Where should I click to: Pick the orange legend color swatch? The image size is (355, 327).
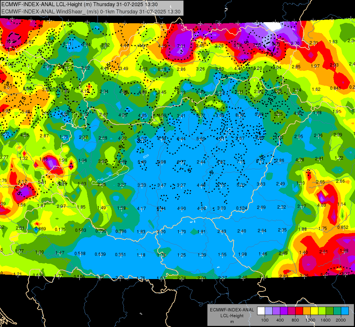click(x=307, y=311)
